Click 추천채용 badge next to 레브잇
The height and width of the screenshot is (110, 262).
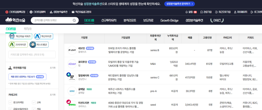click(x=90, y=48)
